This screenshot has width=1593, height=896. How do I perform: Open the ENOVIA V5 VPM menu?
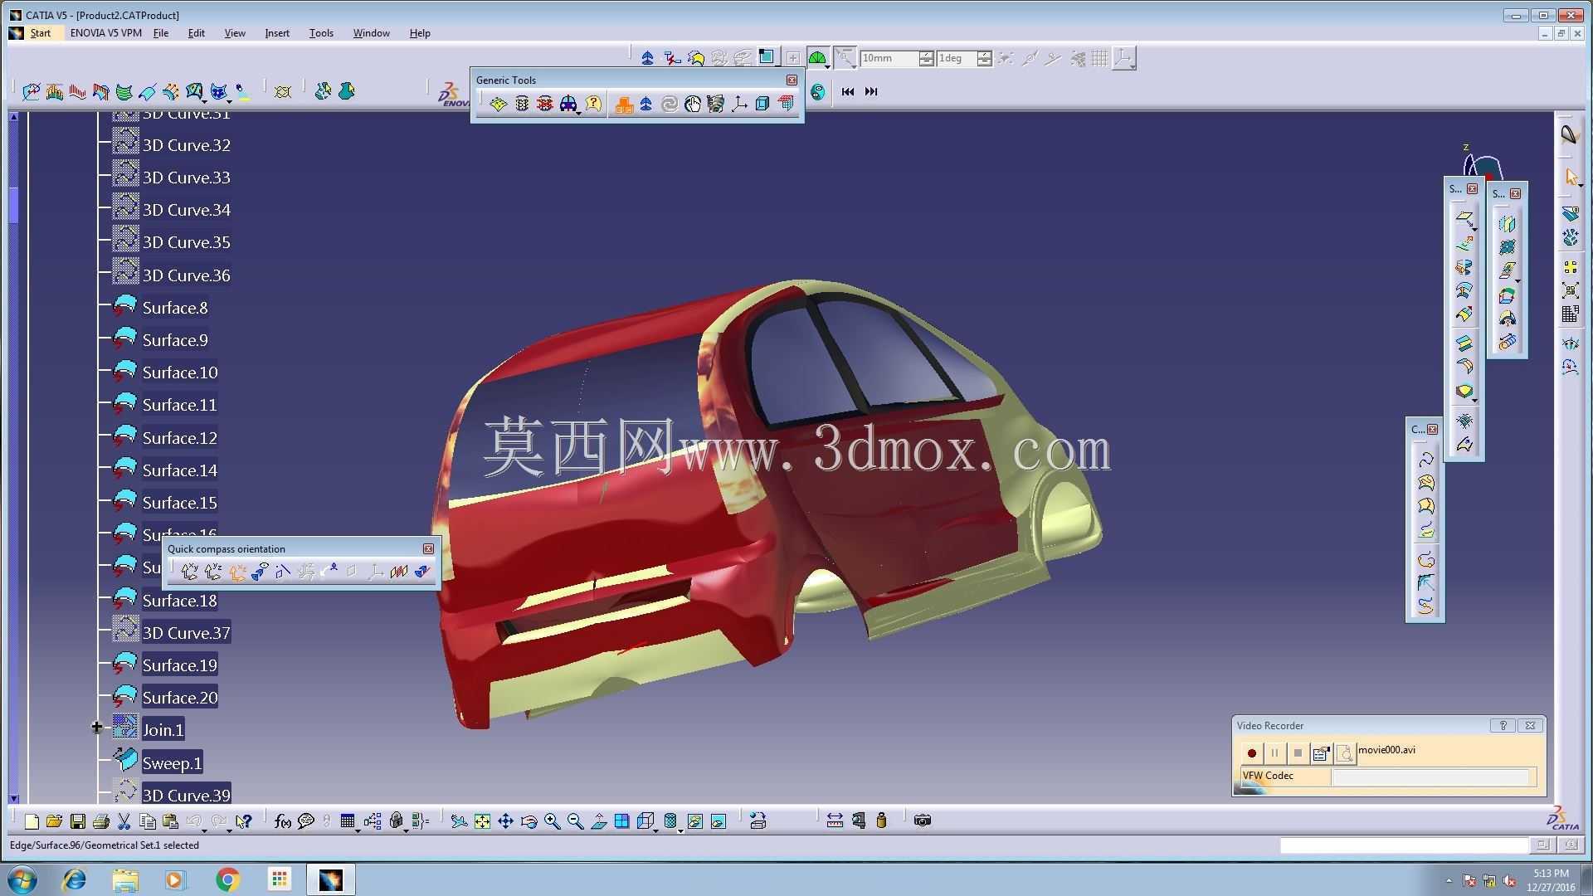pos(105,33)
